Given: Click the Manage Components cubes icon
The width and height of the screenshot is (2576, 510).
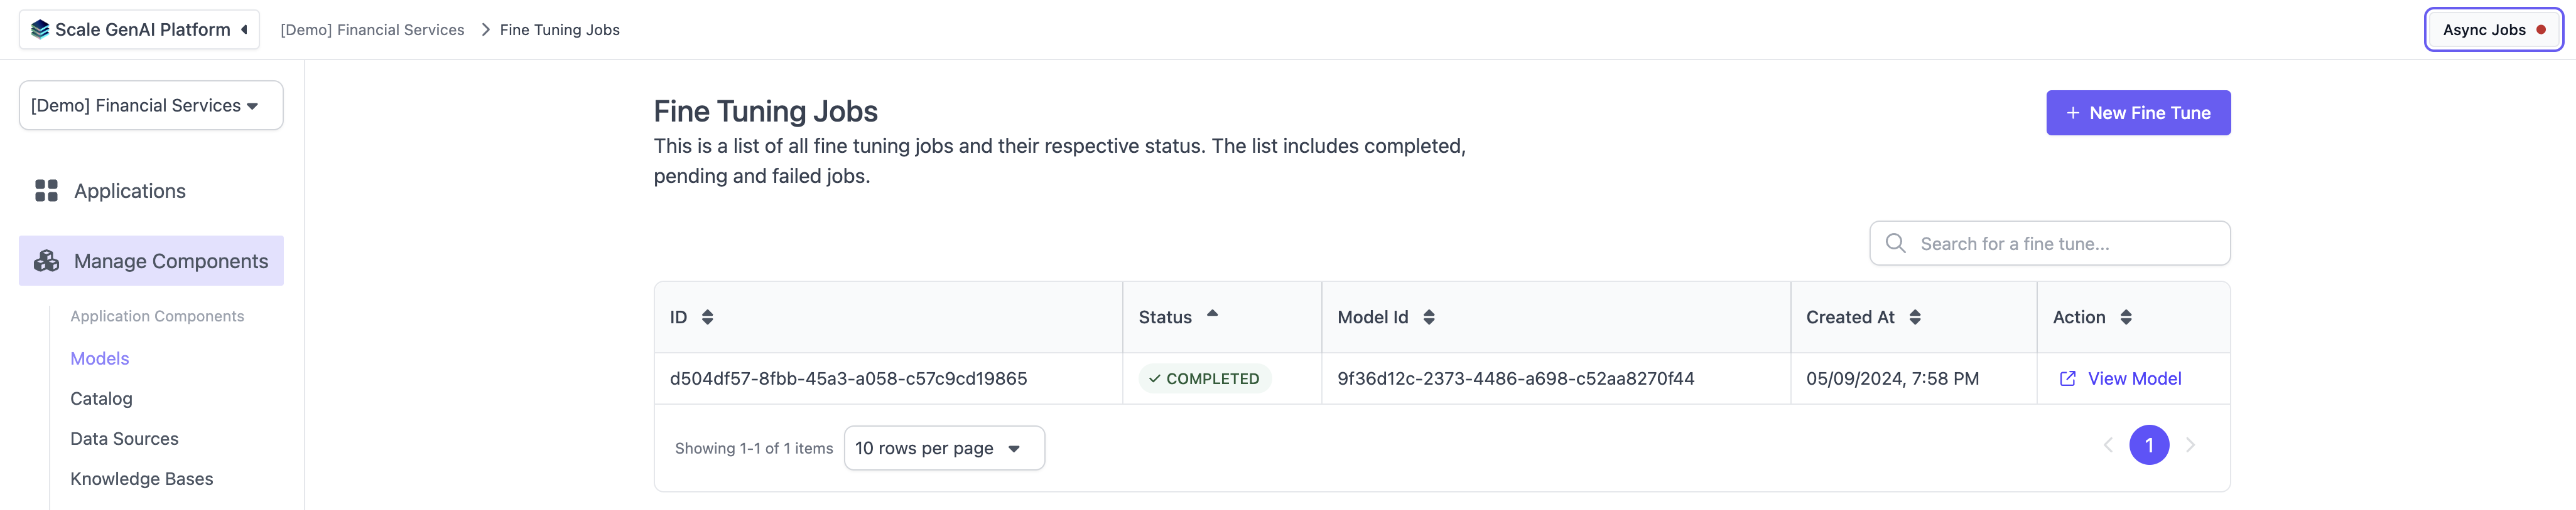Looking at the screenshot, I should click(46, 261).
